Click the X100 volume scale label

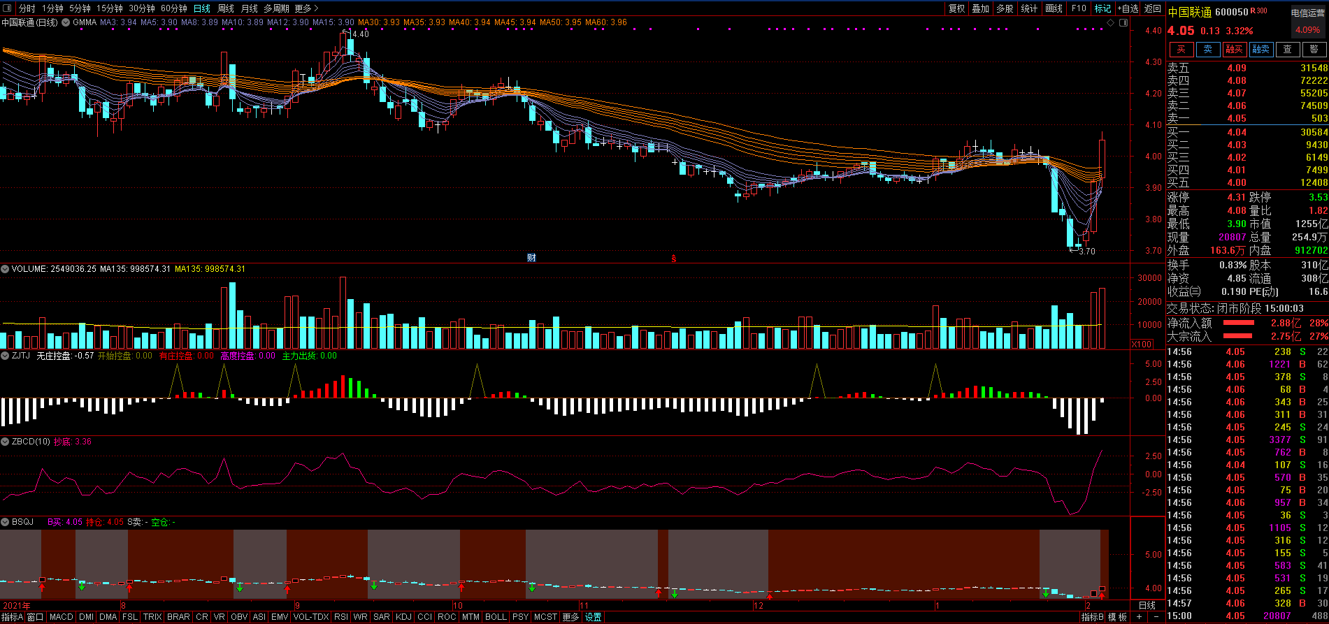[x=1142, y=344]
